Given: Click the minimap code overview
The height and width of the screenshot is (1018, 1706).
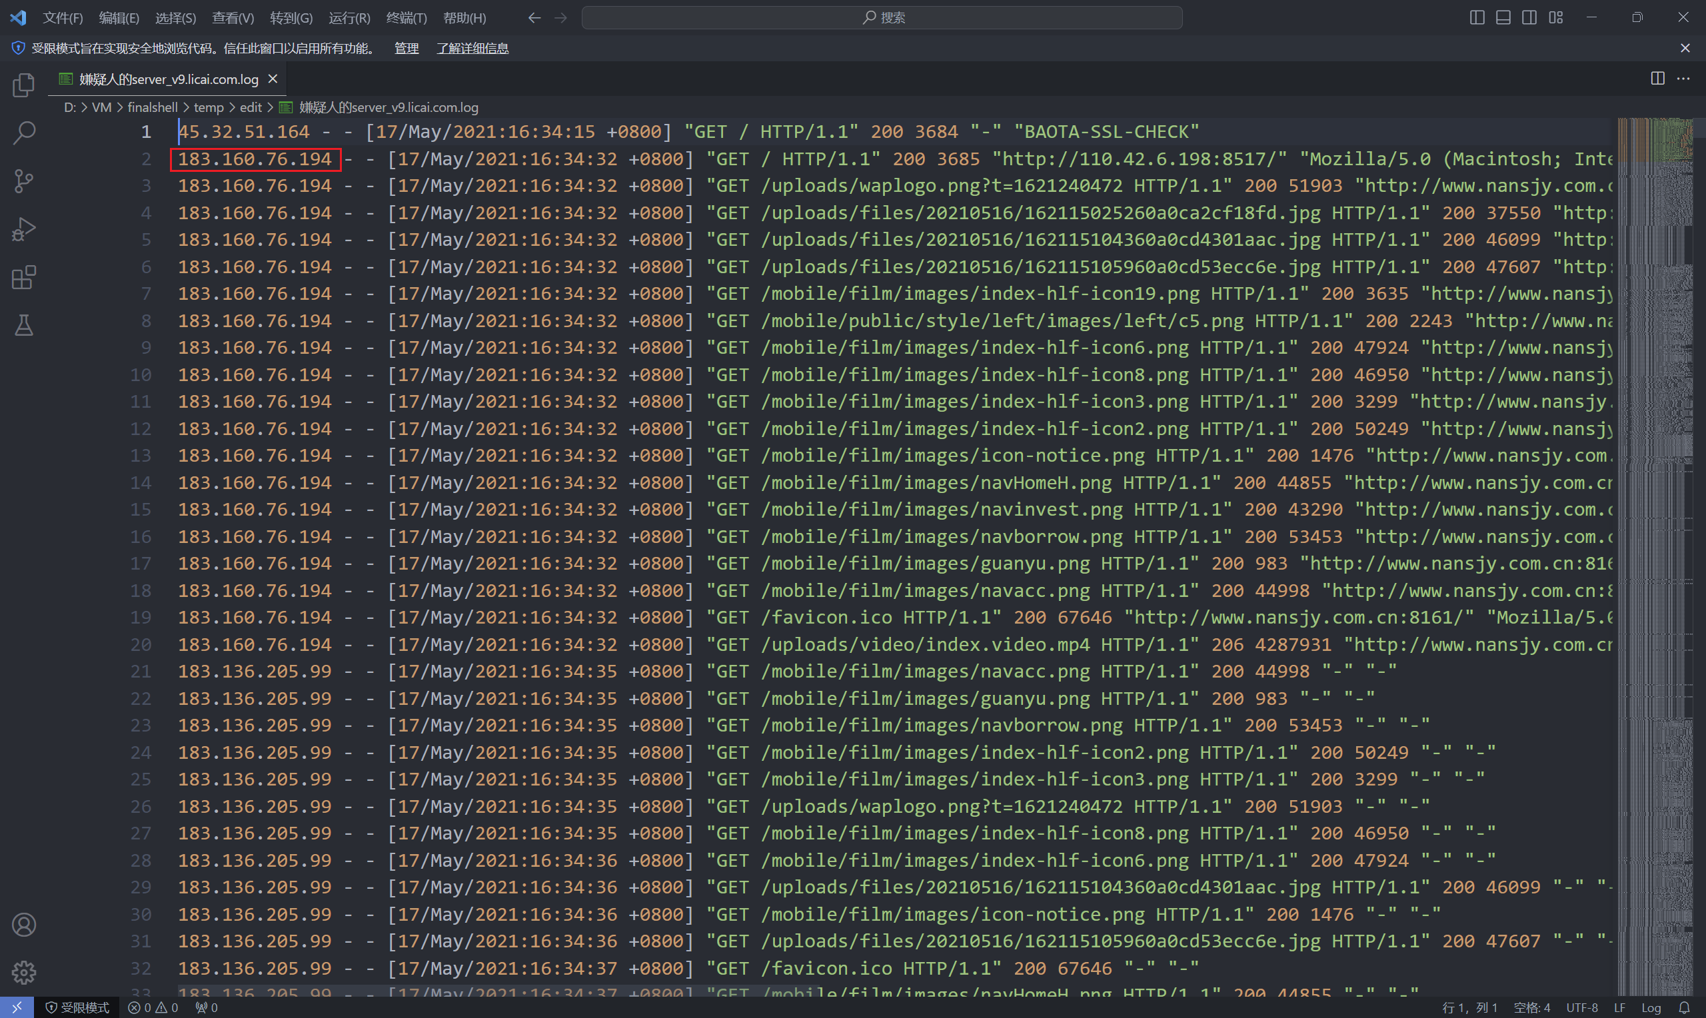Looking at the screenshot, I should pyautogui.click(x=1655, y=556).
